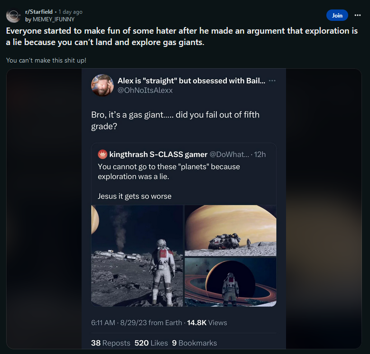Click the 14.8K Views count
This screenshot has width=370, height=354.
click(207, 323)
